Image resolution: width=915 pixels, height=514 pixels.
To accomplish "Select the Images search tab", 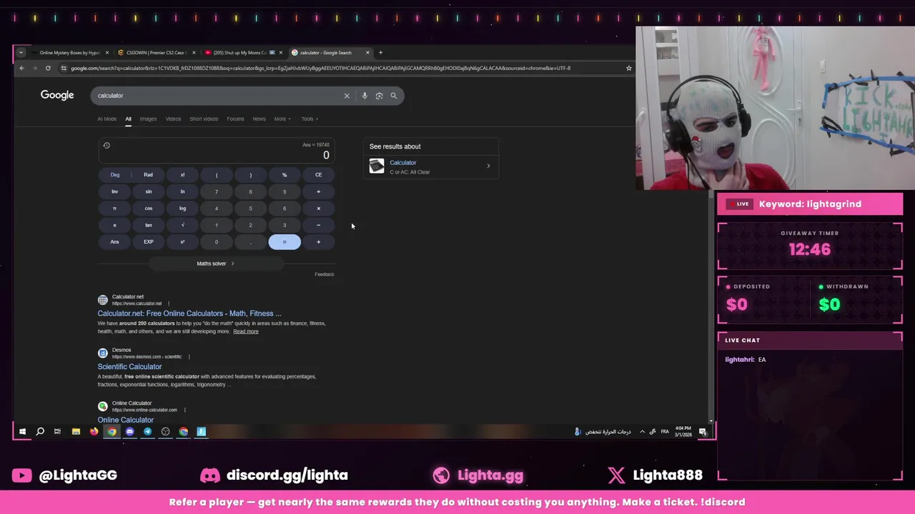I will pyautogui.click(x=148, y=119).
